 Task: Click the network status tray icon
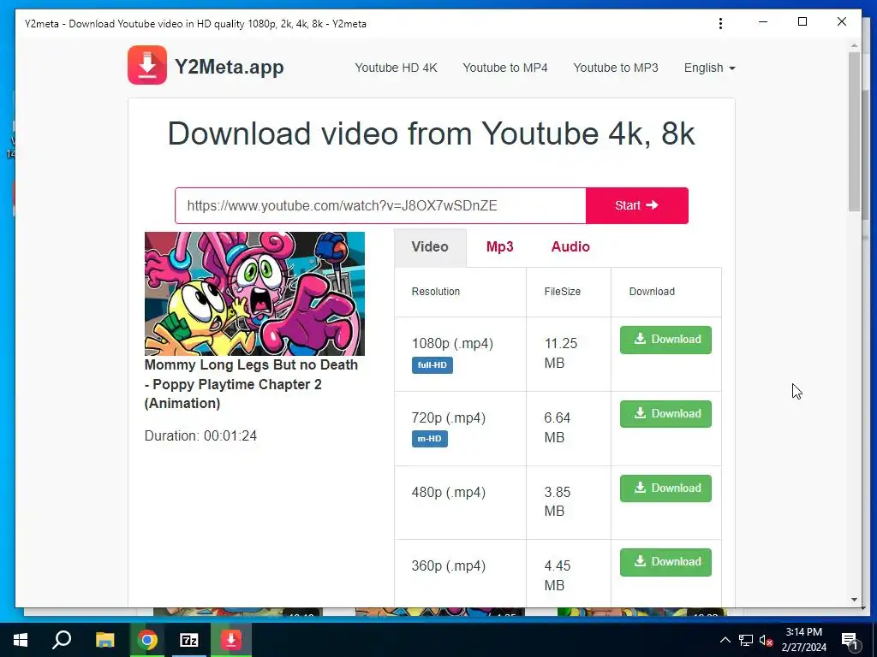746,640
